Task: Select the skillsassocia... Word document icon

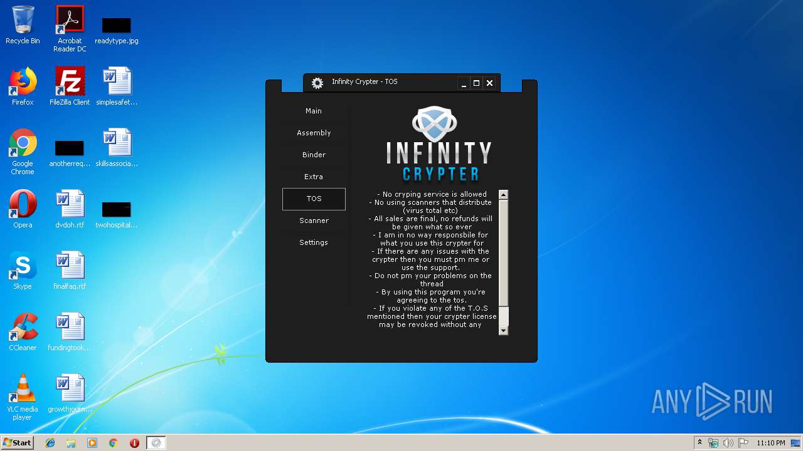Action: 117,148
